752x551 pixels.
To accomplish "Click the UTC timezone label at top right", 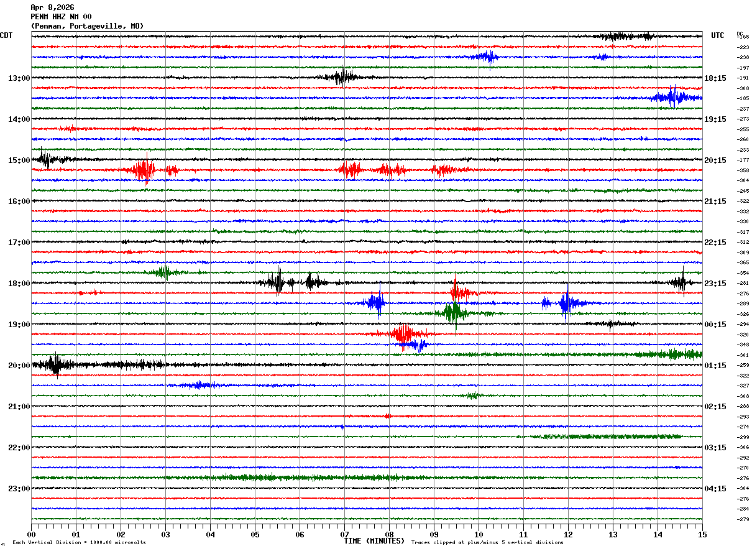I will (718, 35).
